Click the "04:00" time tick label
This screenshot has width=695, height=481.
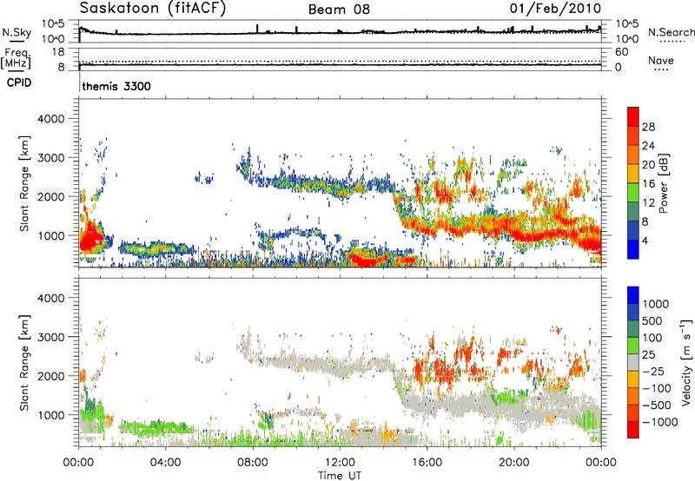click(165, 463)
